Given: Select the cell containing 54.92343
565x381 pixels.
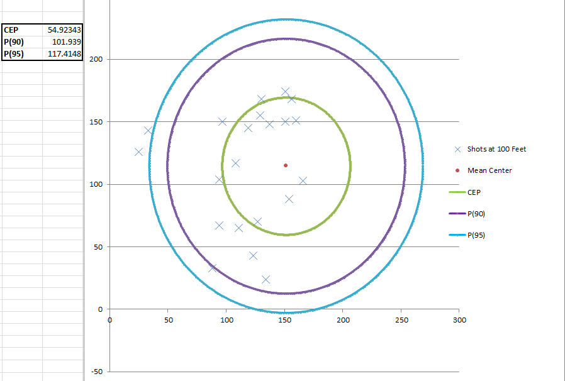Looking at the screenshot, I should click(63, 30).
